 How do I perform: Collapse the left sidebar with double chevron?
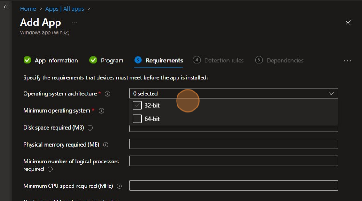click(6, 7)
